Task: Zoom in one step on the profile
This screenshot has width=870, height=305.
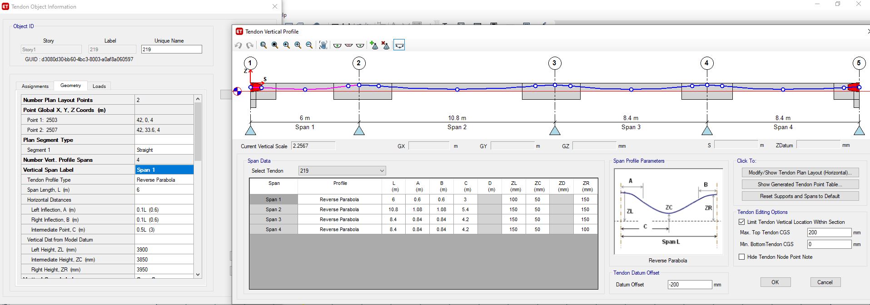Action: coord(298,45)
